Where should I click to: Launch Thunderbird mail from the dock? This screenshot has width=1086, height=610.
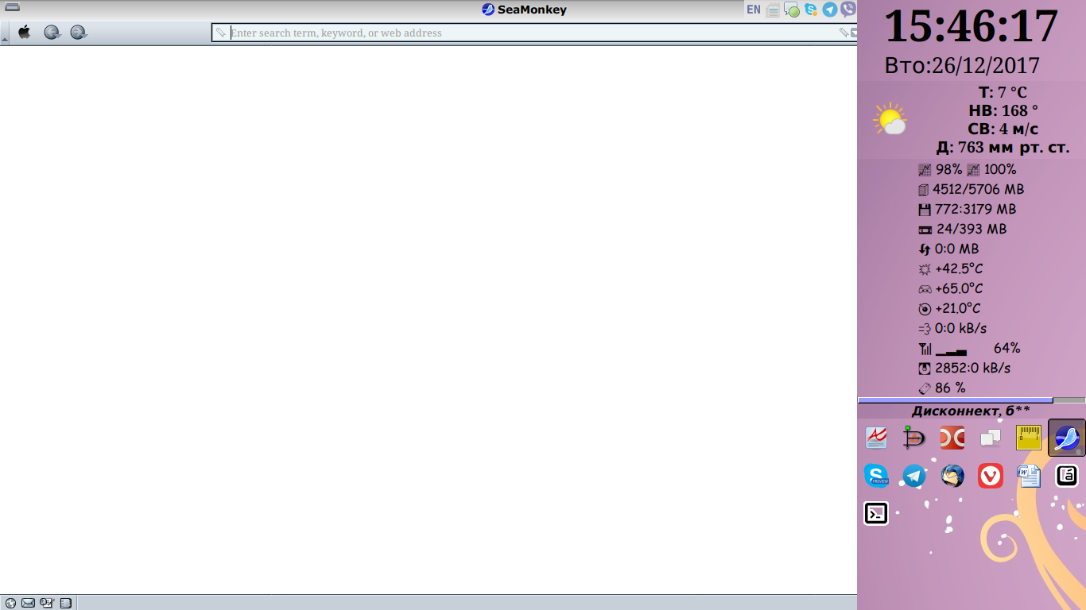[x=952, y=476]
